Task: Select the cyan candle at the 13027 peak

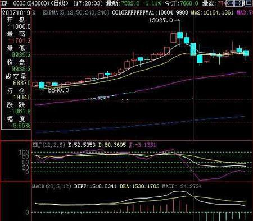Action: pyautogui.click(x=180, y=35)
